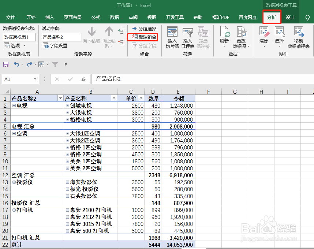Click the Save icon in quick access toolbar
Viewport: 314px width, 249px height.
point(6,64)
